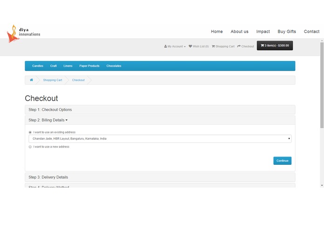Screen dimensions: 324x230
Task: Open the About us page
Action: (x=240, y=32)
